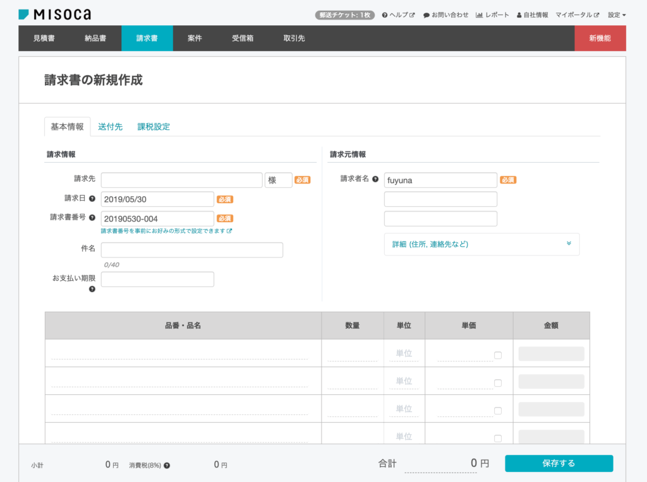
Task: Focus the 件名 input field
Action: (192, 250)
